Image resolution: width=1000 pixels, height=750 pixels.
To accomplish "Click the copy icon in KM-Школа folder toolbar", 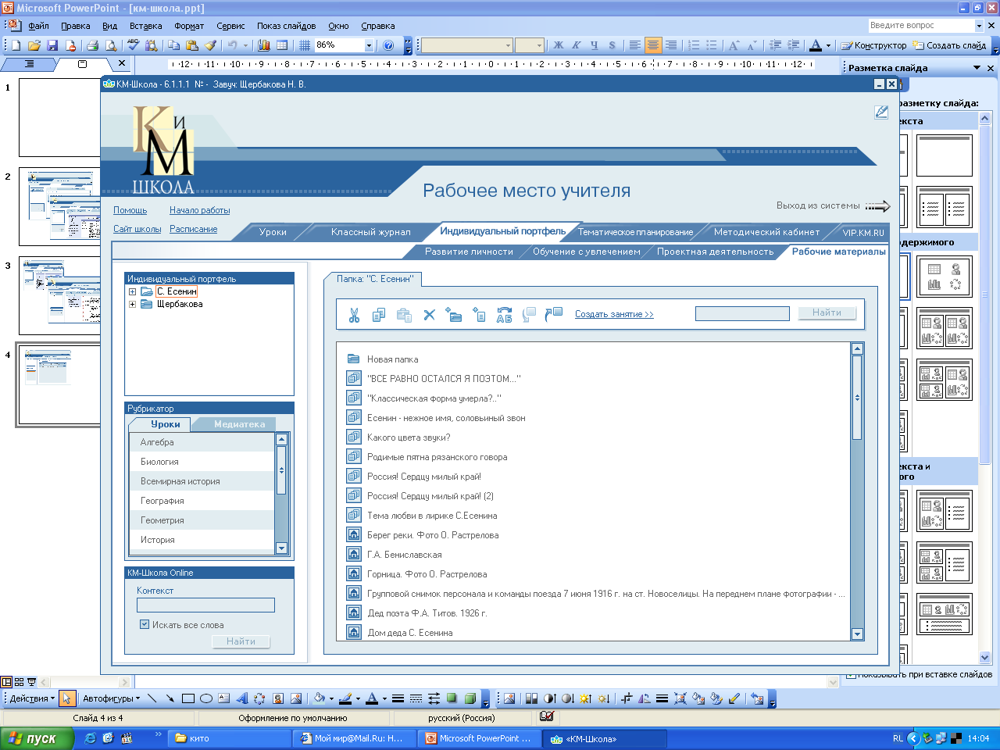I will click(379, 315).
